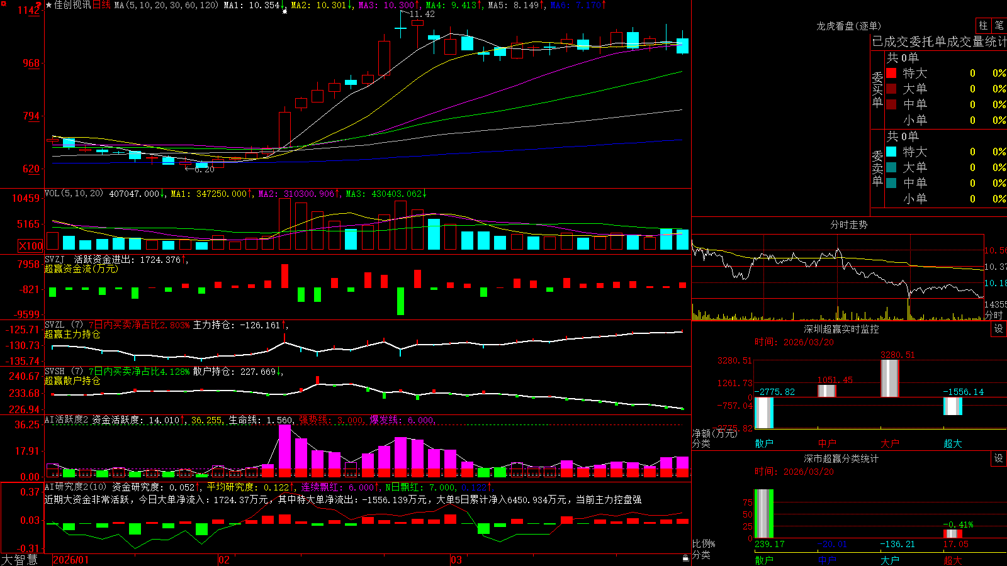Click the 11.42 high price label

422,14
